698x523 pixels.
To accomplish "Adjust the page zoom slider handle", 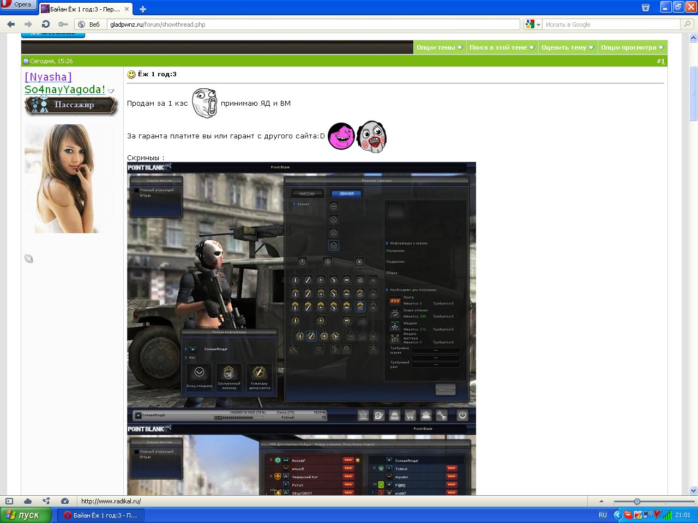I will [636, 501].
